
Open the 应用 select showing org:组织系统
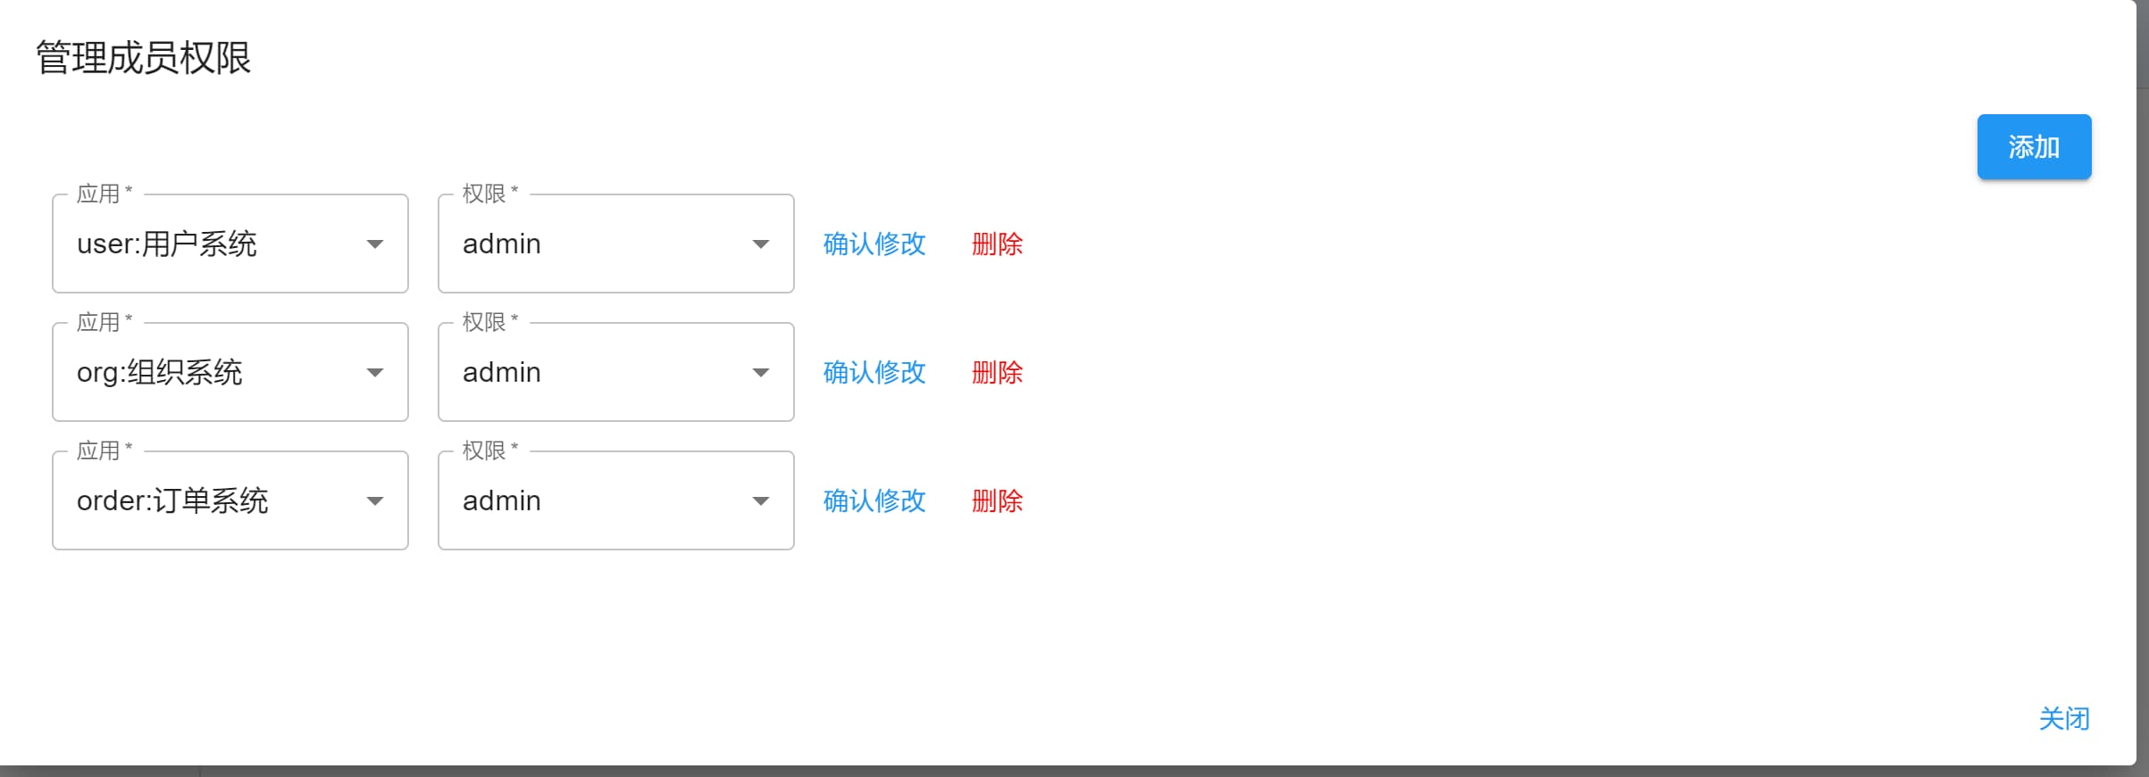(230, 372)
